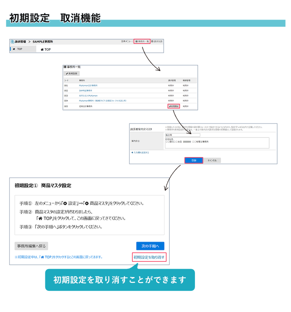Open the SAMPLE事務所 link in list
Screen dimensions: 291x312
(84, 90)
